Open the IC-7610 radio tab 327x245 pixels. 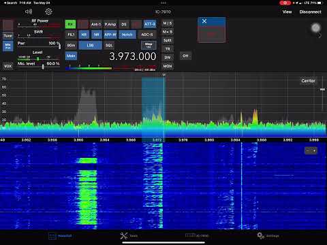tap(197, 235)
